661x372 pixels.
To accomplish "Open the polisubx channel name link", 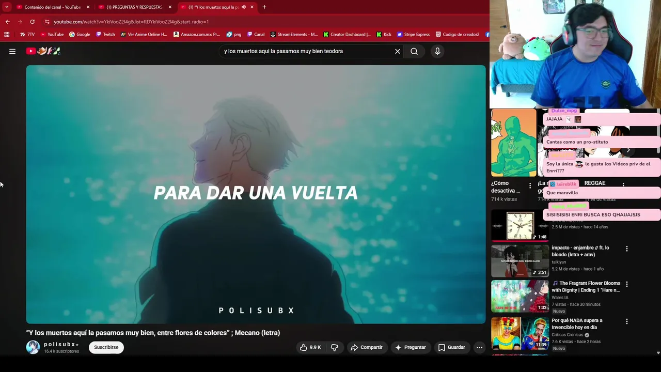I will click(60, 344).
